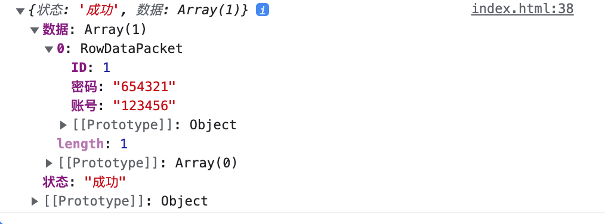605x224 pixels.
Task: Click the "654321" password value
Action: point(144,87)
